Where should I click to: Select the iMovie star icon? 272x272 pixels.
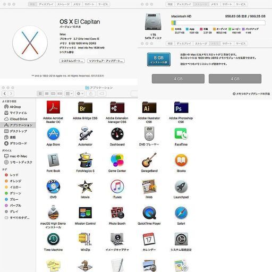tap(85, 186)
